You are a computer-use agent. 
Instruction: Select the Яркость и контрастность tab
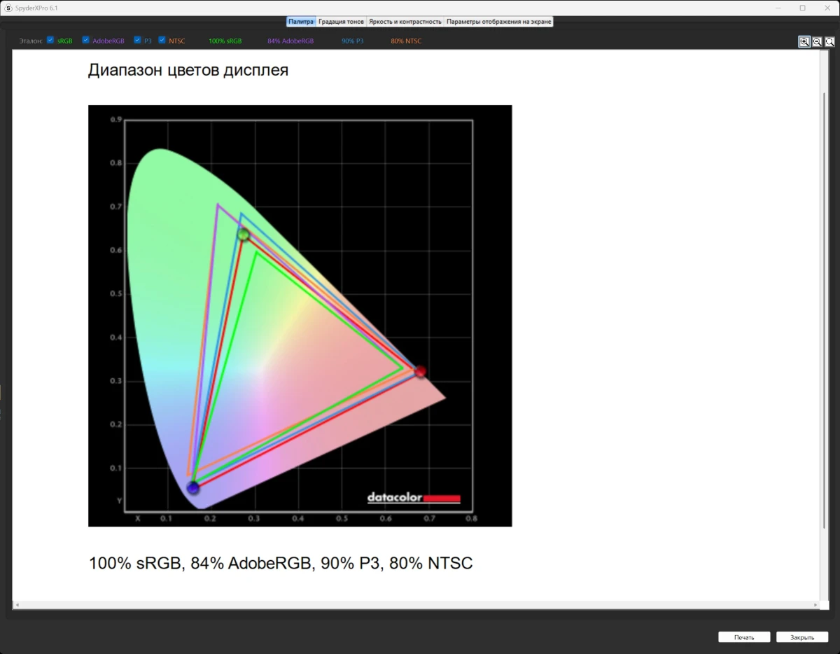tap(405, 22)
